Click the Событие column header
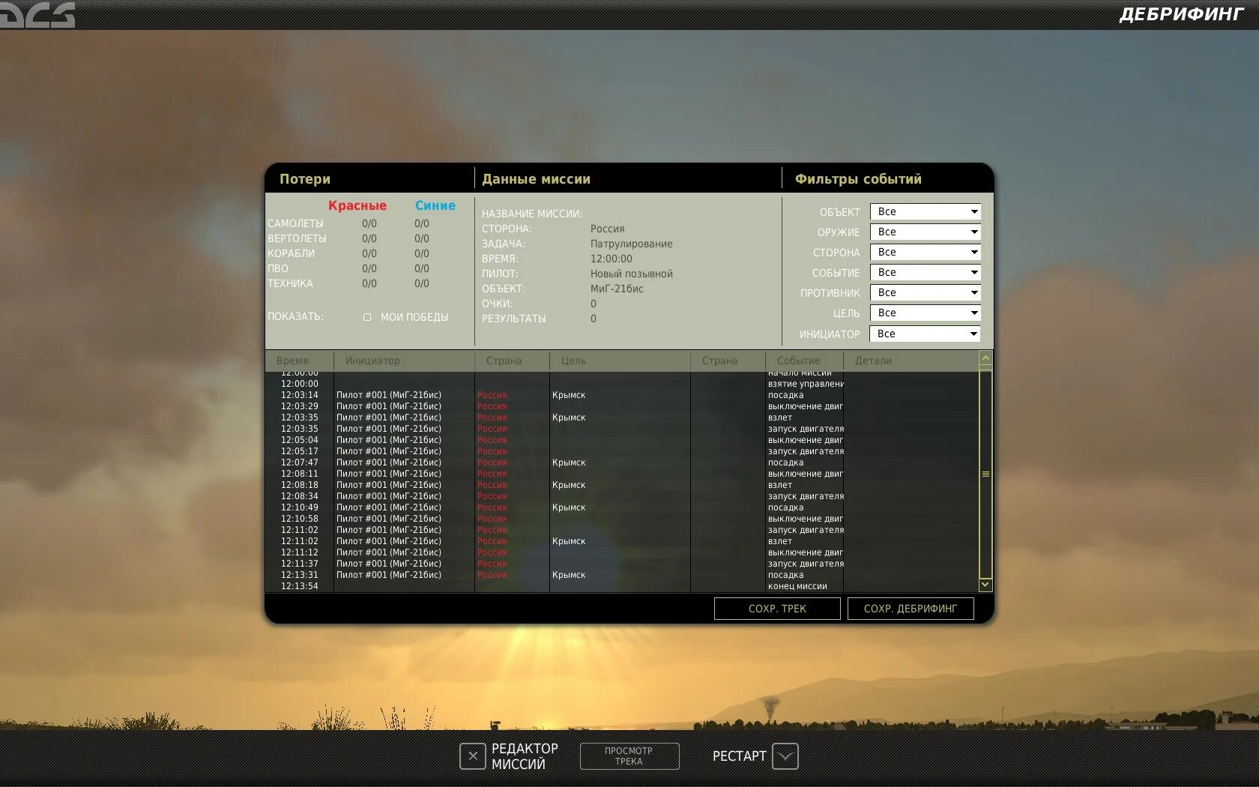The image size is (1259, 787). pyautogui.click(x=804, y=361)
